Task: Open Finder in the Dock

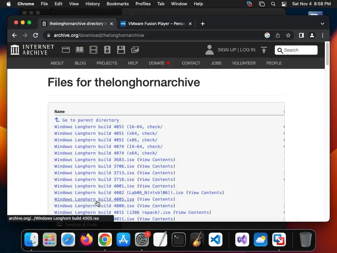Action: click(x=31, y=239)
